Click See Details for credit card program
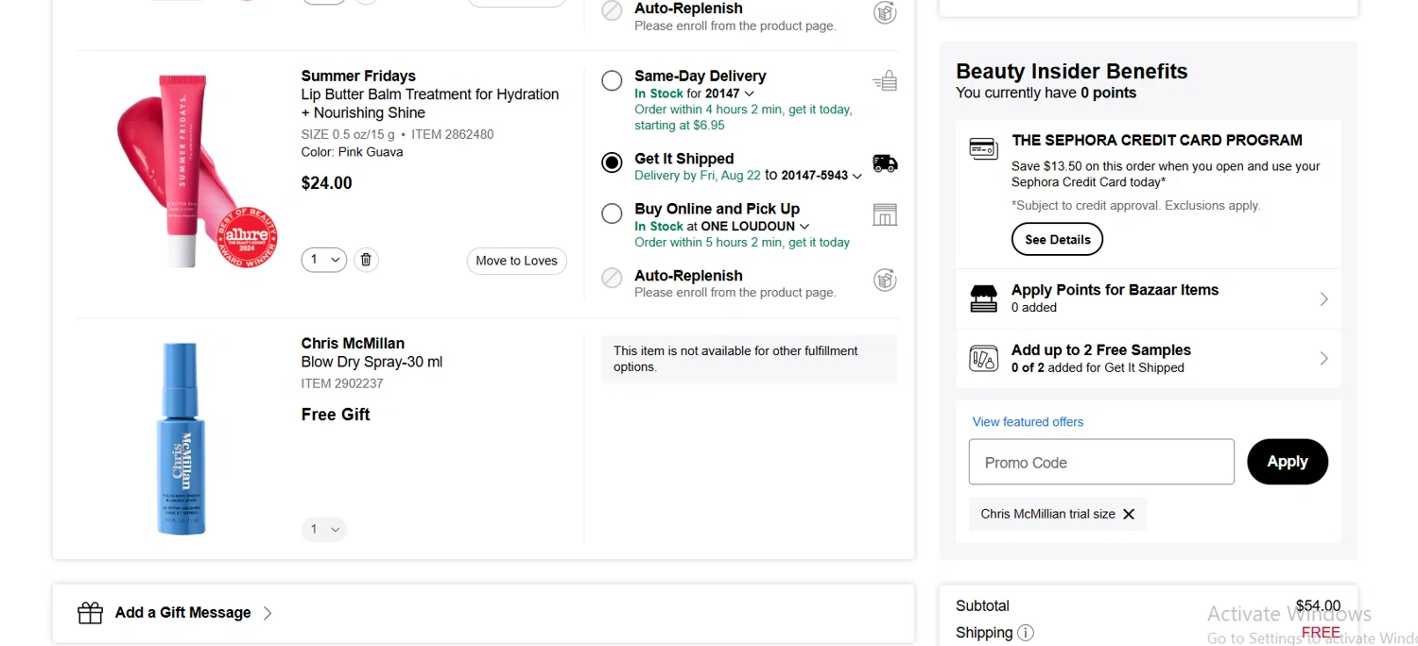The height and width of the screenshot is (646, 1418). 1057,239
